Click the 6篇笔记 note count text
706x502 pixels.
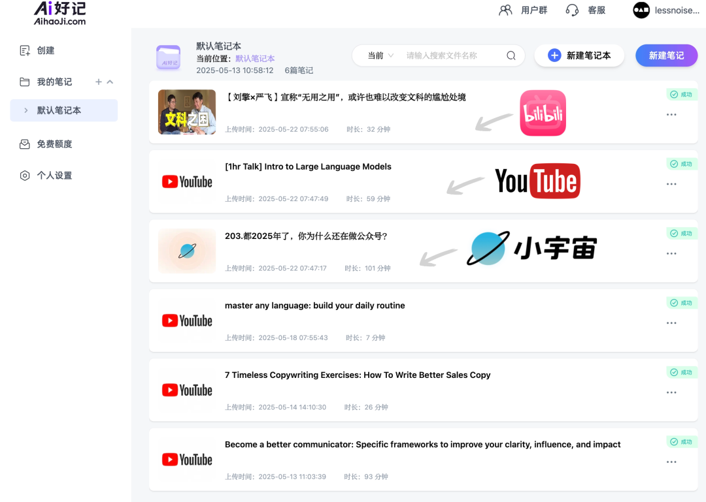tap(299, 71)
